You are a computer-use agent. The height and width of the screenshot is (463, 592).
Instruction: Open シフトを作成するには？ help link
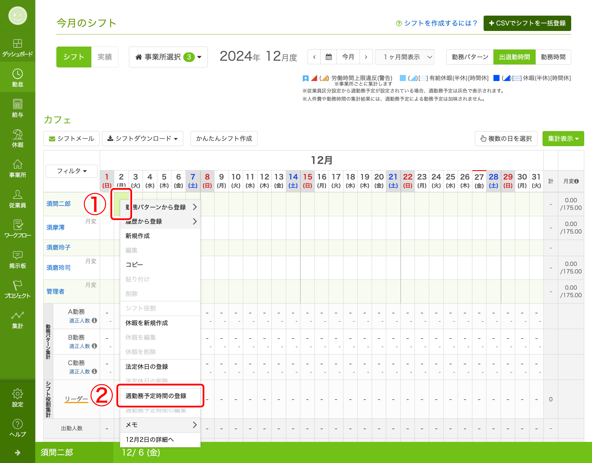pos(436,23)
